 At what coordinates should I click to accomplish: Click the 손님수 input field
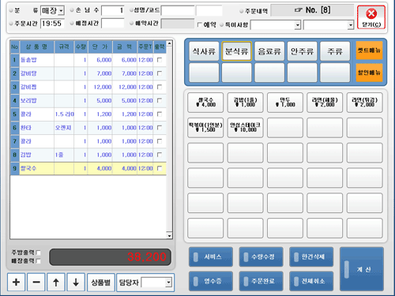point(113,10)
